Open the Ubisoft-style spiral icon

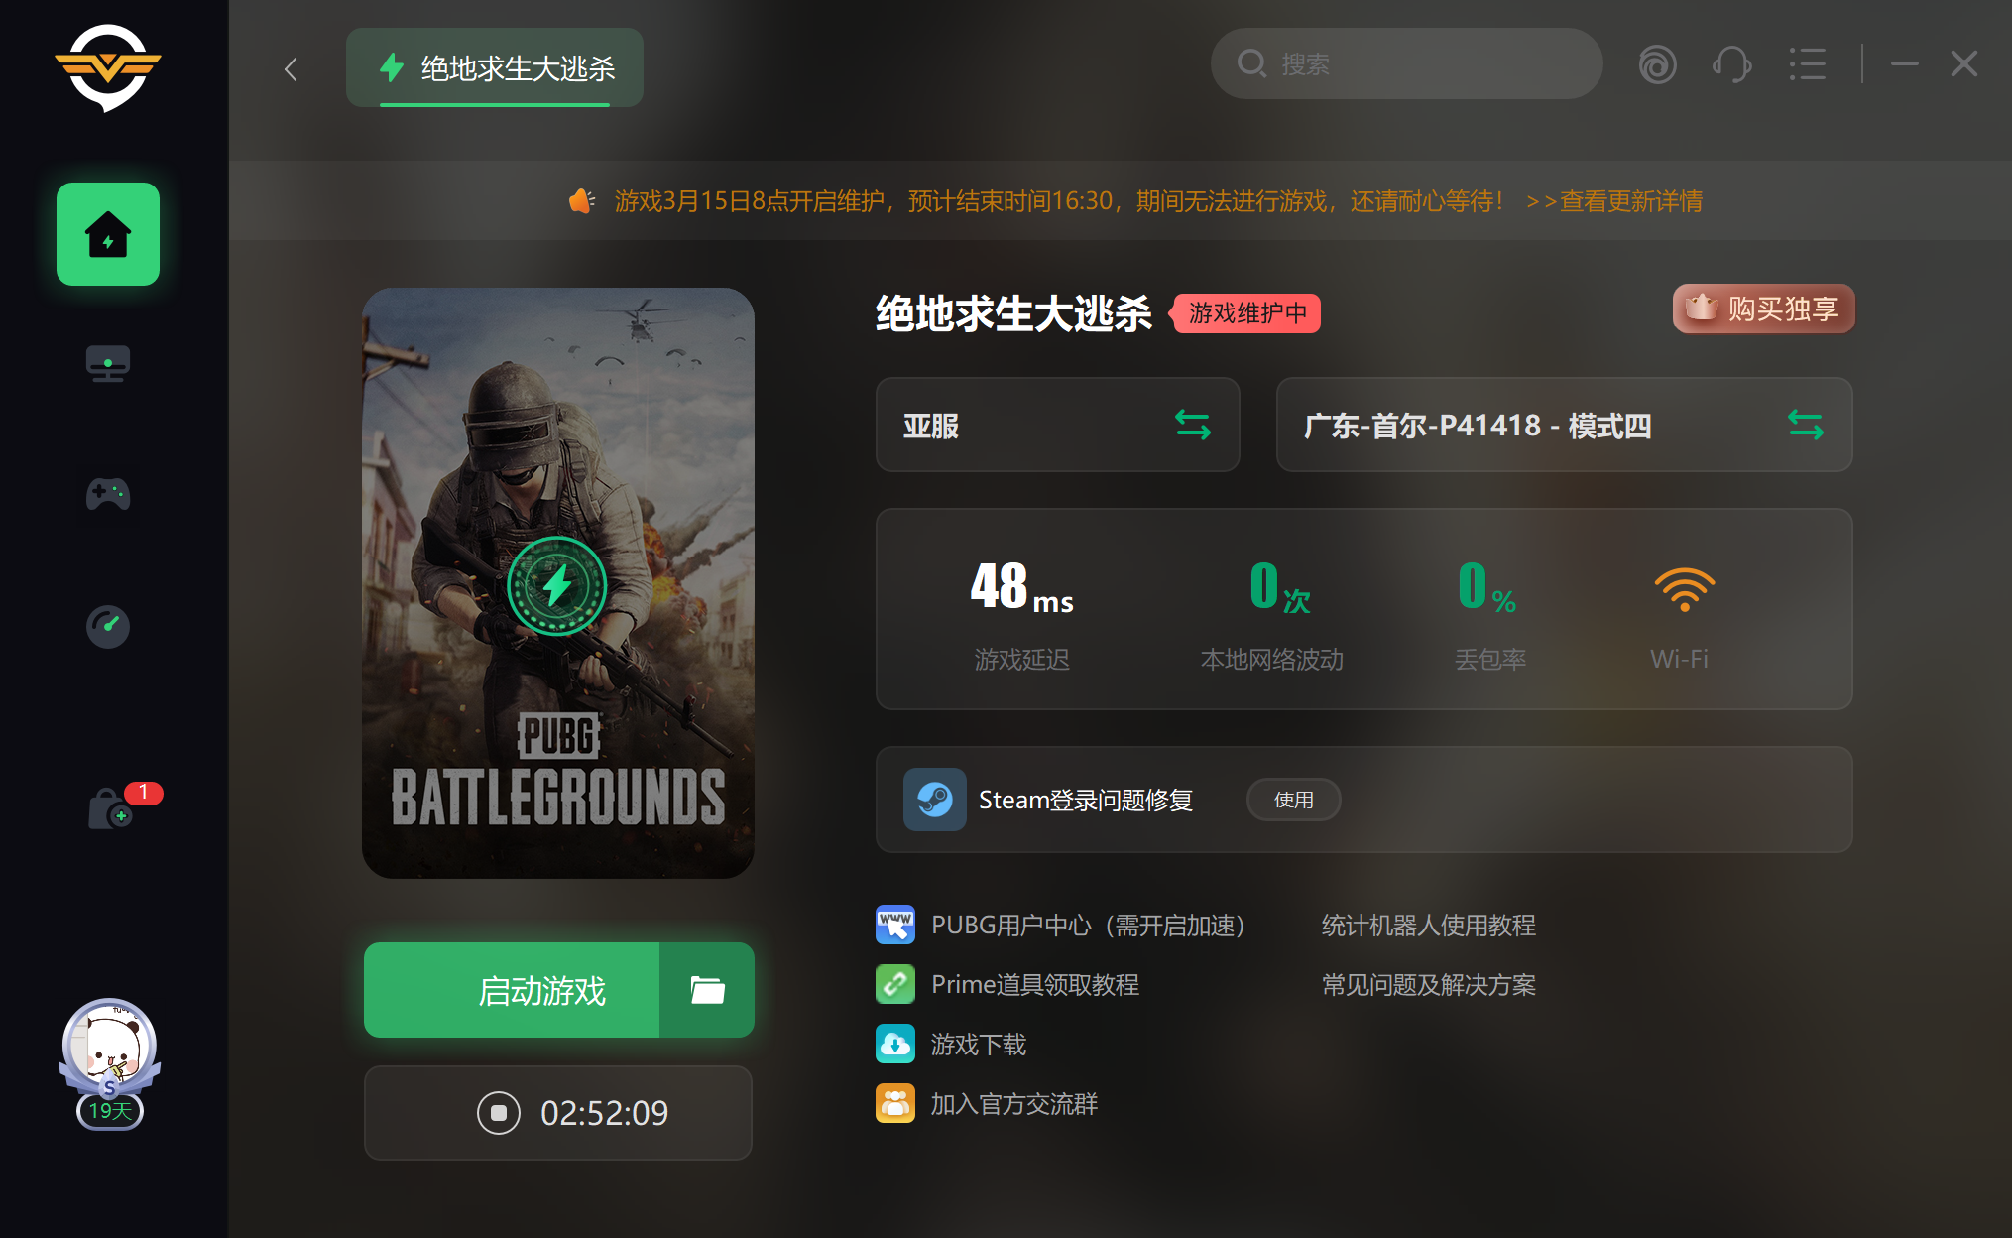1657,64
